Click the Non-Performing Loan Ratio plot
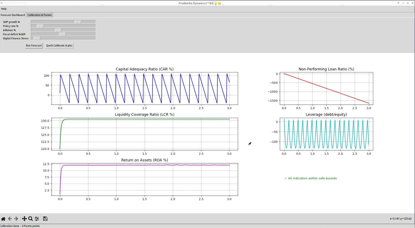Screen dimensions: 415x228 tap(326, 88)
